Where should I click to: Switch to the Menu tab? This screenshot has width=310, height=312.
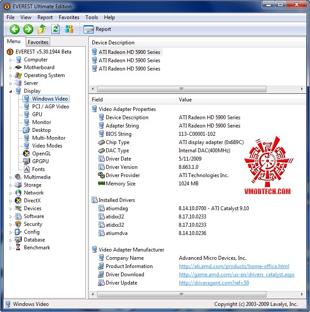14,41
